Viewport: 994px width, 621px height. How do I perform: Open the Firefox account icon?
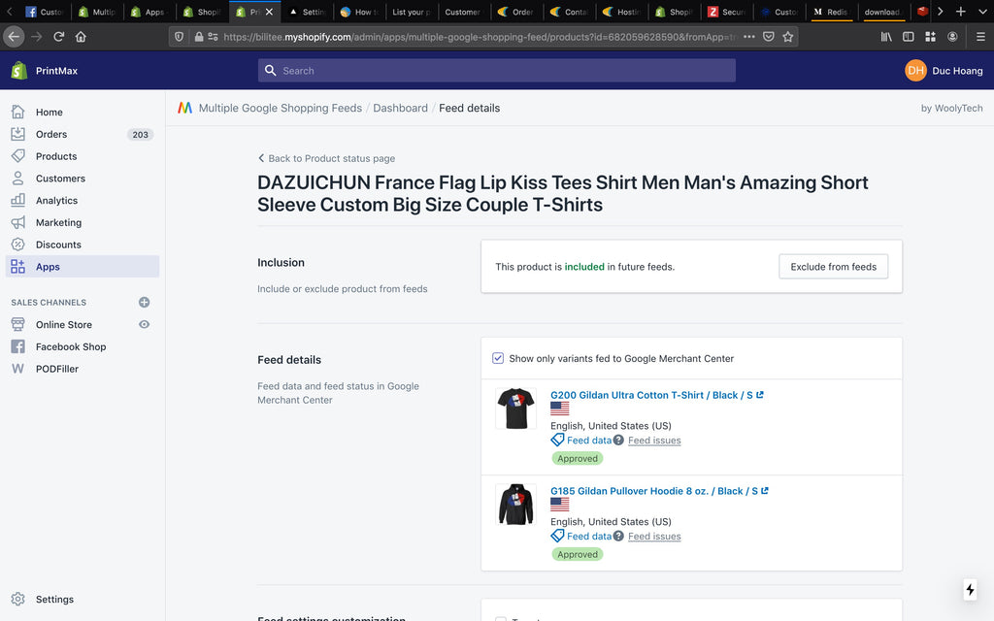pos(952,37)
